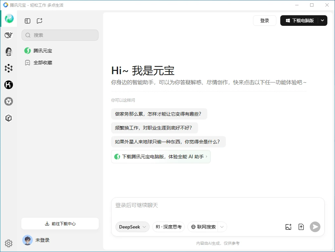Toggle R1 深度思考 deep thinking mode
Viewport: 335px width, 252px height.
click(x=168, y=227)
